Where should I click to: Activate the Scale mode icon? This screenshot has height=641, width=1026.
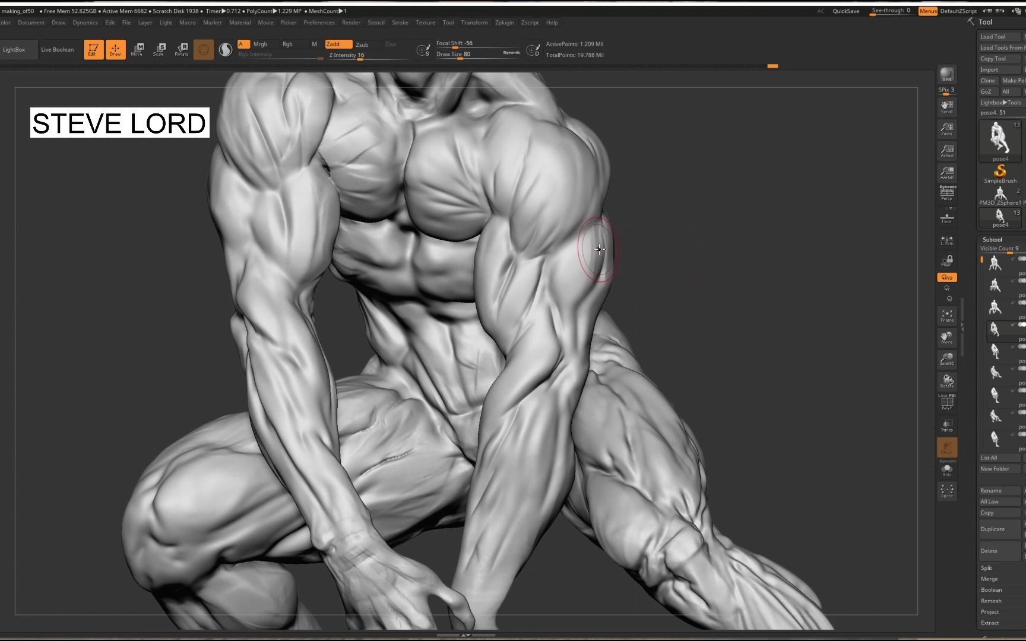click(159, 49)
